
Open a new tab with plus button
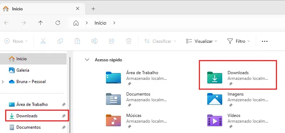pyautogui.click(x=93, y=9)
